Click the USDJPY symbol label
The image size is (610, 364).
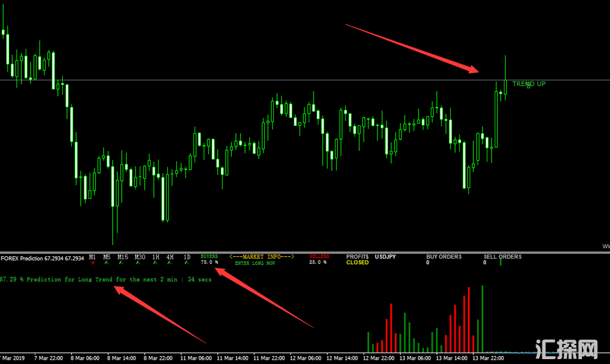pos(386,257)
